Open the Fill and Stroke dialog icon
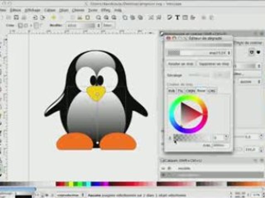The height and width of the screenshot is (198, 265). point(169,18)
